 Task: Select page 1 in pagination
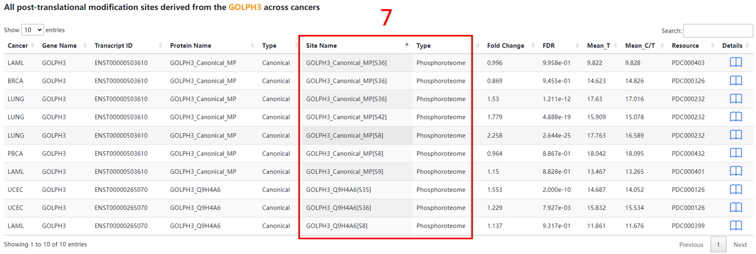(x=718, y=245)
